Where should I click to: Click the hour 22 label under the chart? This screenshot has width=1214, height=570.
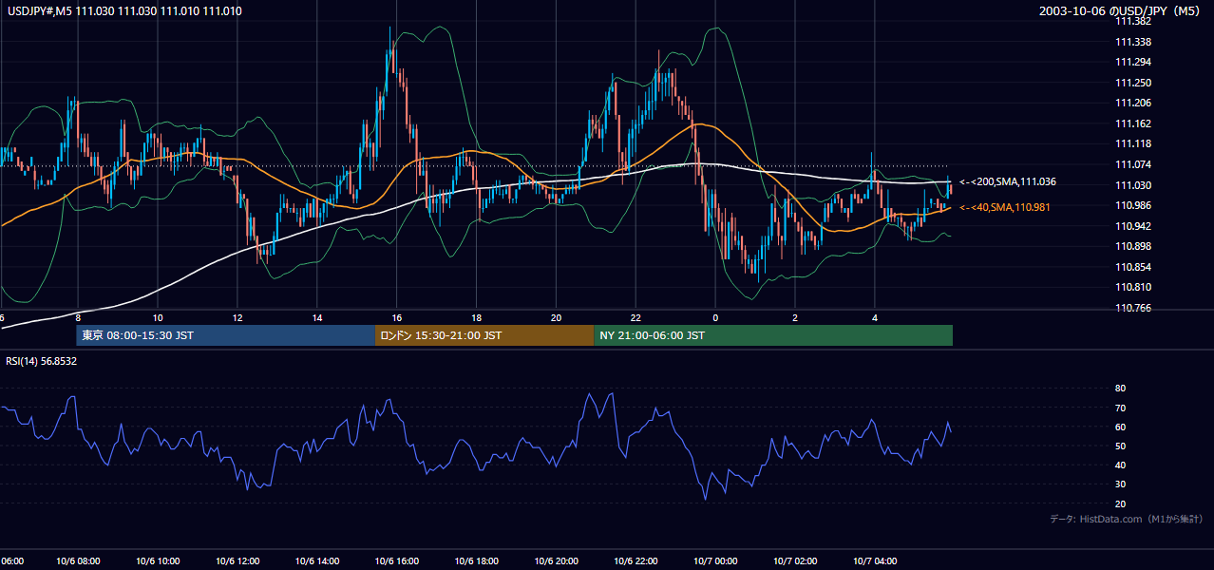pos(635,317)
